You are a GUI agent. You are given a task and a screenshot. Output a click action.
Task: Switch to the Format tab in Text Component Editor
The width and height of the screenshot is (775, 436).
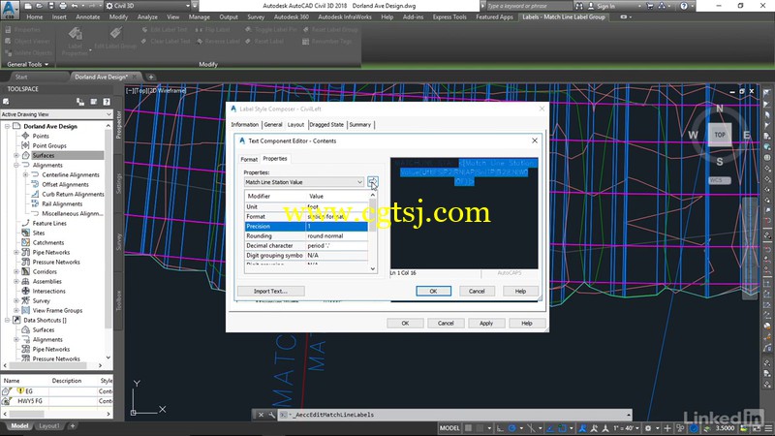[249, 159]
